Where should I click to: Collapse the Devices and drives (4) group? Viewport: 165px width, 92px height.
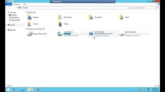tap(26, 29)
